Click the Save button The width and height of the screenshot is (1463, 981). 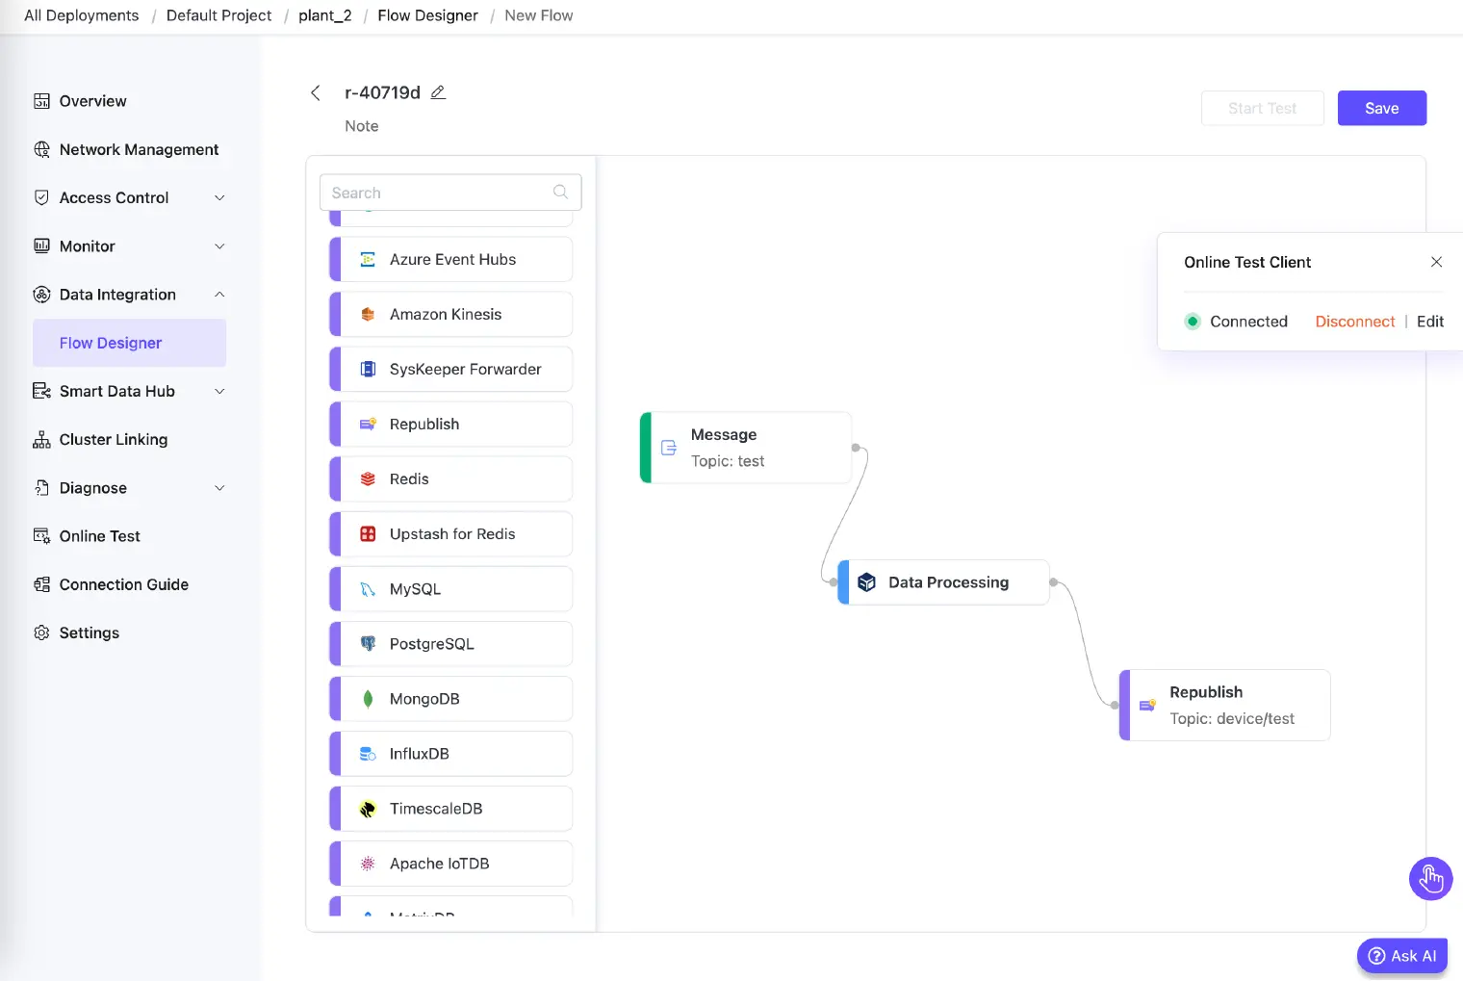click(1381, 108)
